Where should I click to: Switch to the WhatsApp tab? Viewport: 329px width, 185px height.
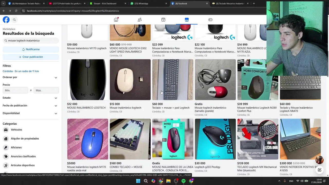coord(149,4)
